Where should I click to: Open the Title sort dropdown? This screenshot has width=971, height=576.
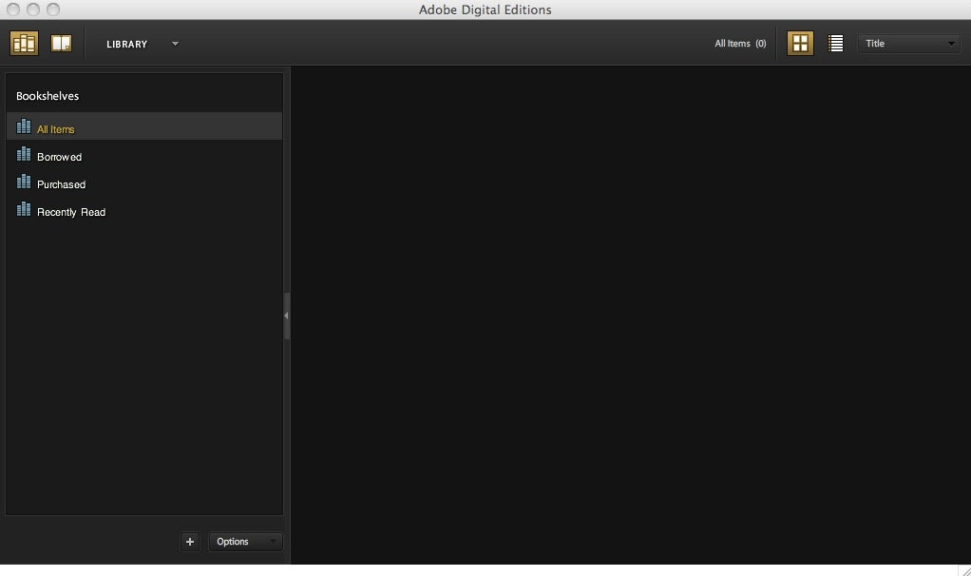click(x=908, y=44)
